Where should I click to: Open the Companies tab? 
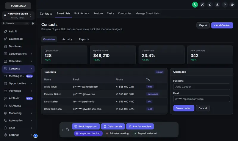(125, 13)
